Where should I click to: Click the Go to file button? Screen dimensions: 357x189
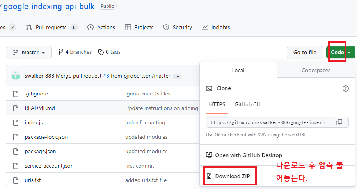(305, 52)
